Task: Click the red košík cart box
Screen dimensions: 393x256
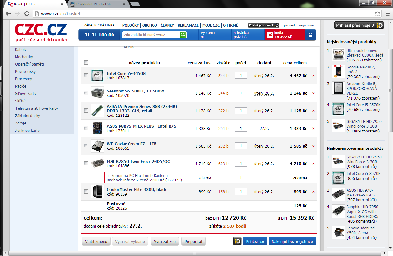Action: point(285,35)
